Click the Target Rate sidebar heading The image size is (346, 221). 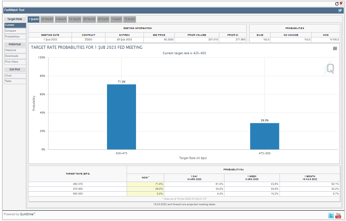coord(15,19)
